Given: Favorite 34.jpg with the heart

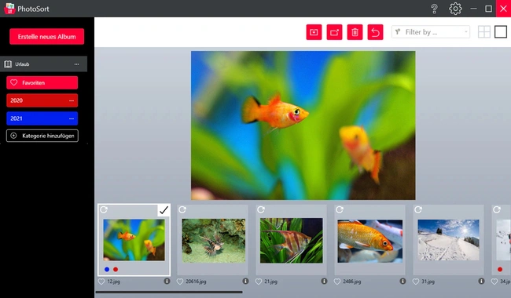Looking at the screenshot, I should click(494, 282).
